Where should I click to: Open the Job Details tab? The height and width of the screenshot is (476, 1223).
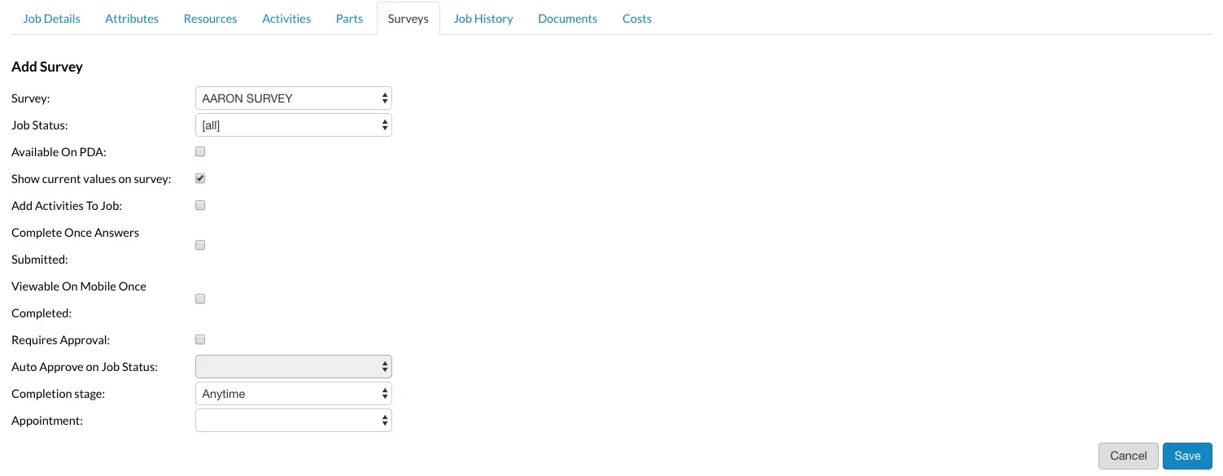point(51,18)
